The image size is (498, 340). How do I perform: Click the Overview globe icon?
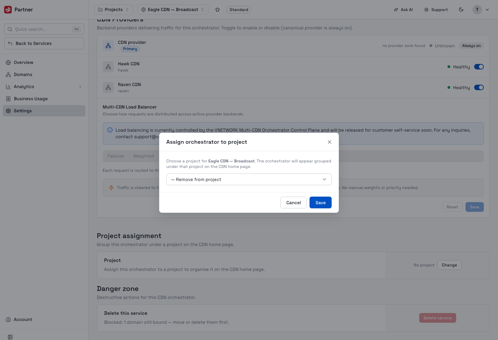8,63
